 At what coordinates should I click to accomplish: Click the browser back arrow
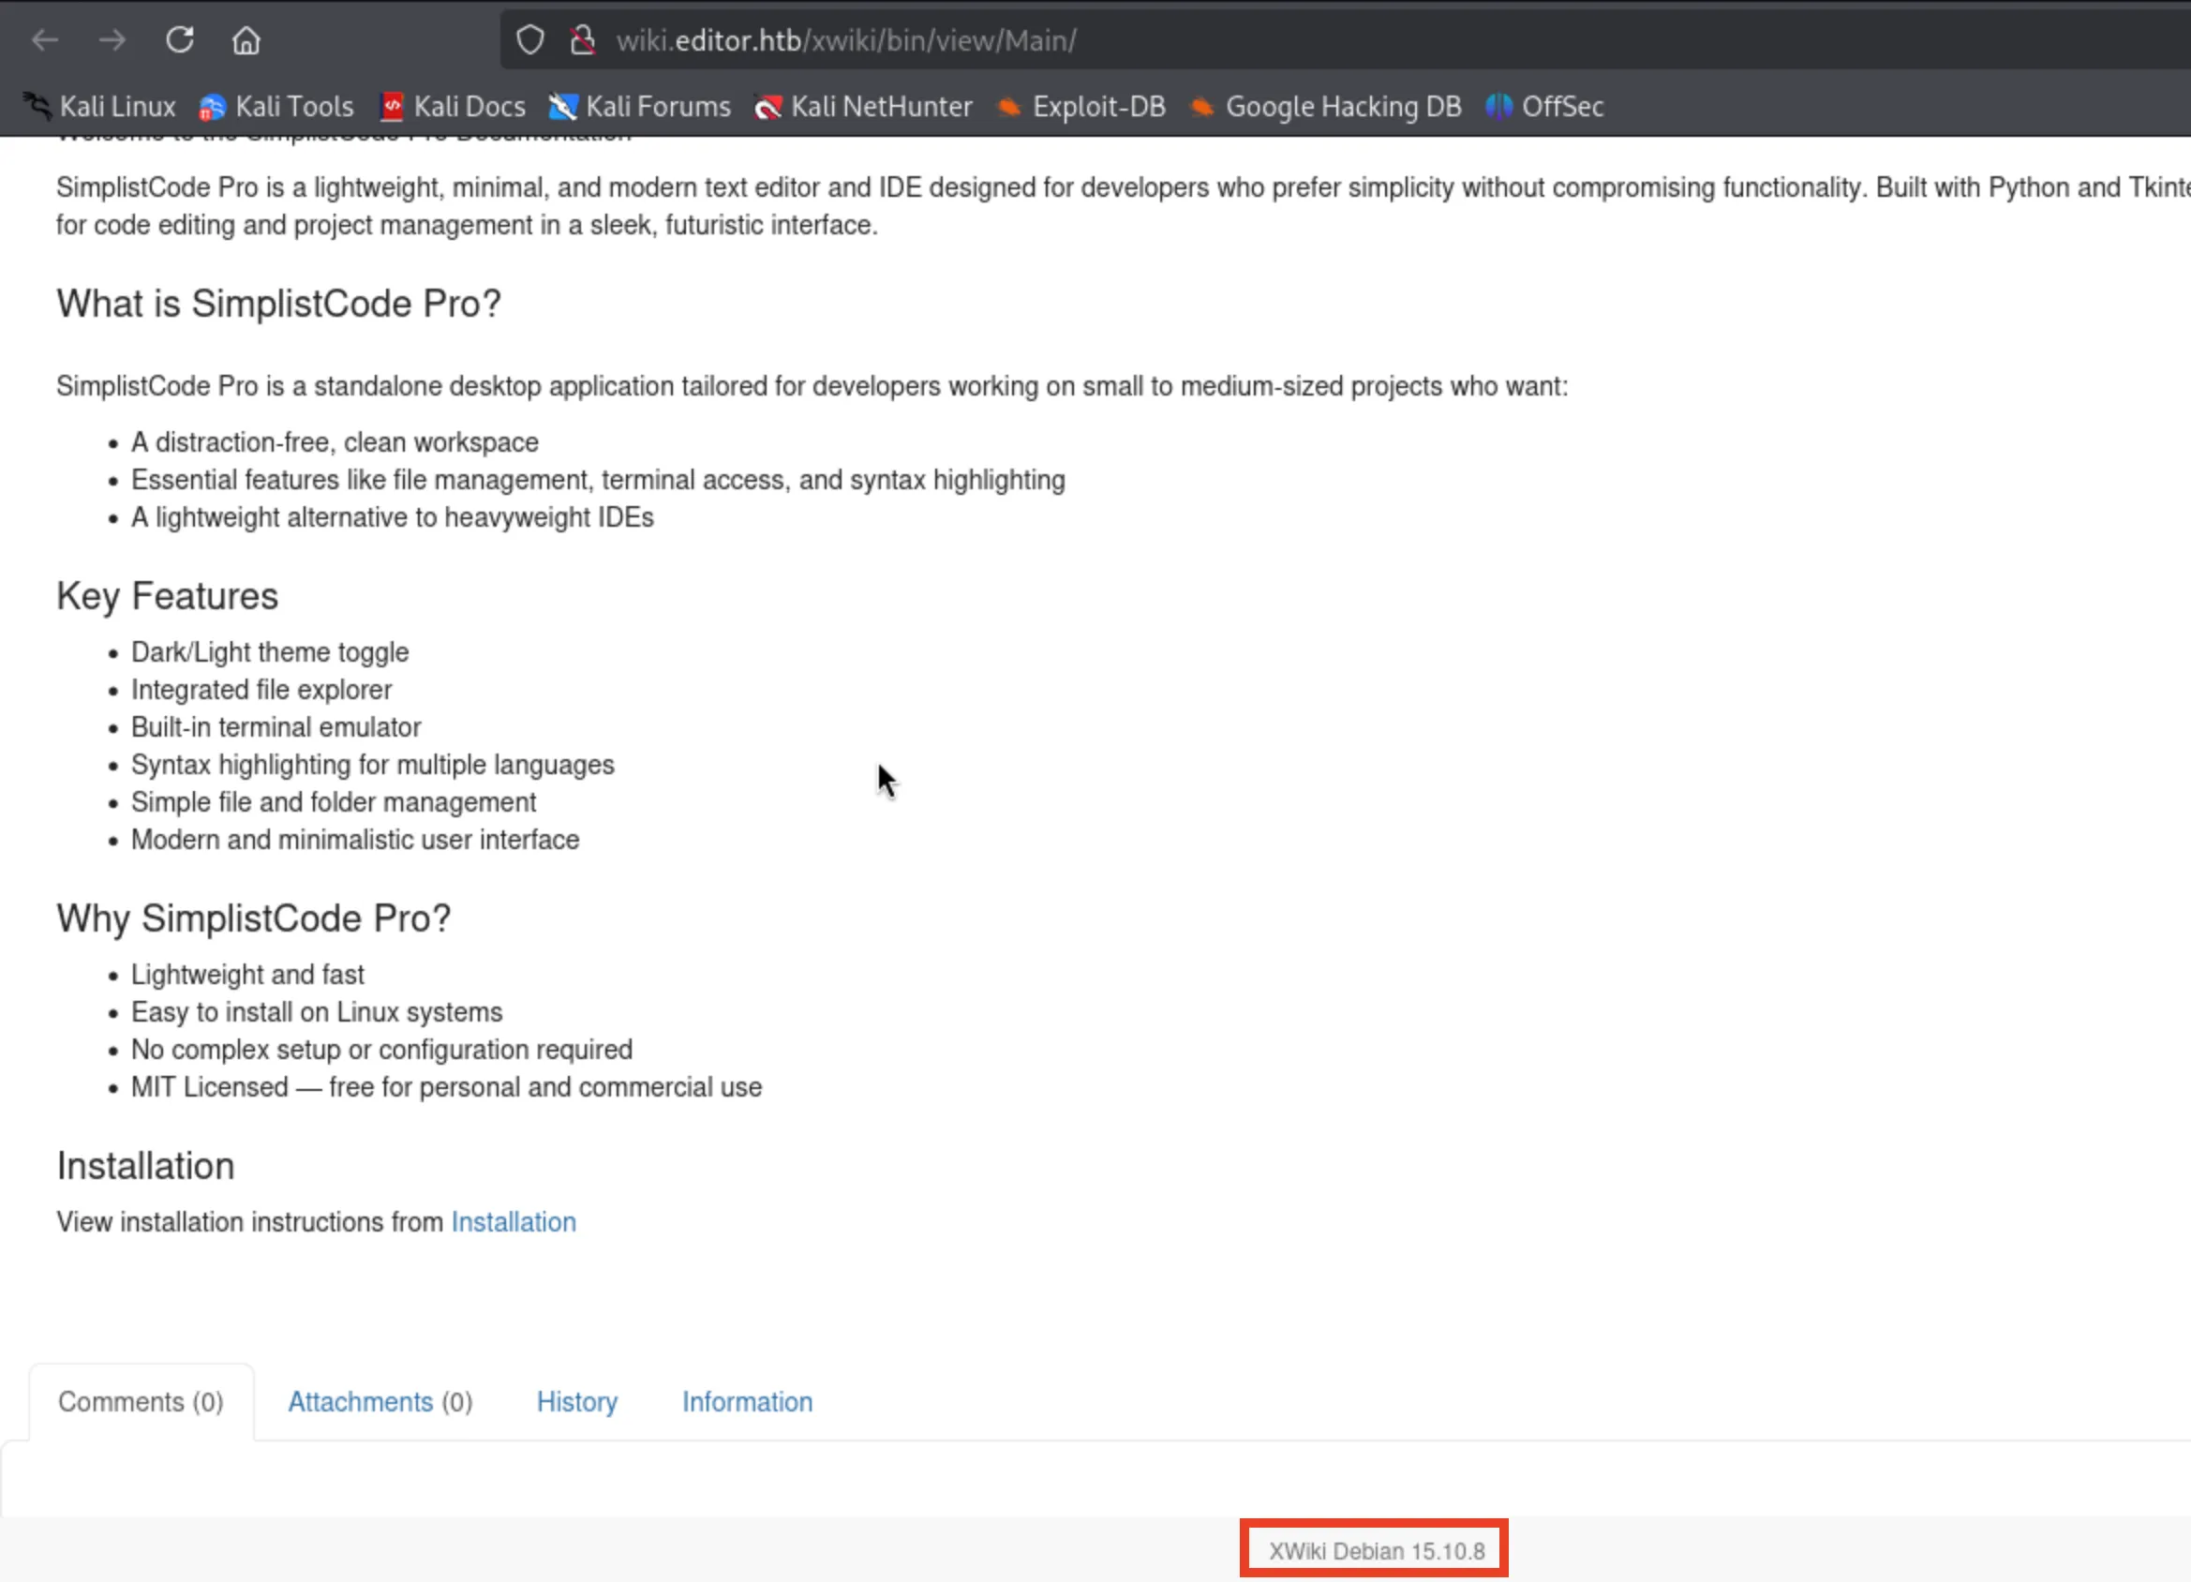pos(45,40)
